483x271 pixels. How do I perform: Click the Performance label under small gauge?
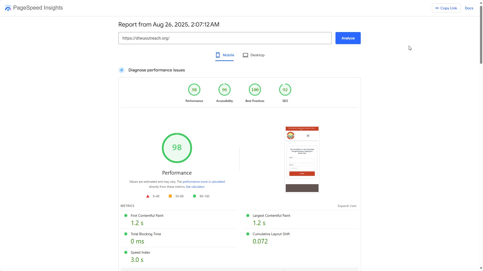[194, 101]
